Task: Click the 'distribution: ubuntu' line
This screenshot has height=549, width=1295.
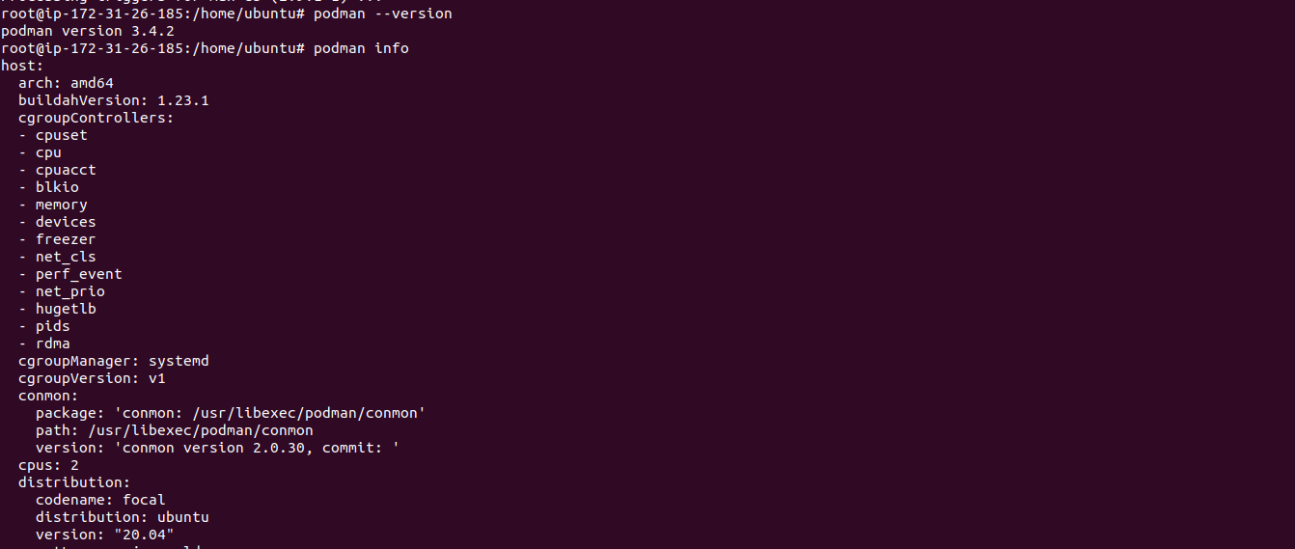Action: click(123, 517)
